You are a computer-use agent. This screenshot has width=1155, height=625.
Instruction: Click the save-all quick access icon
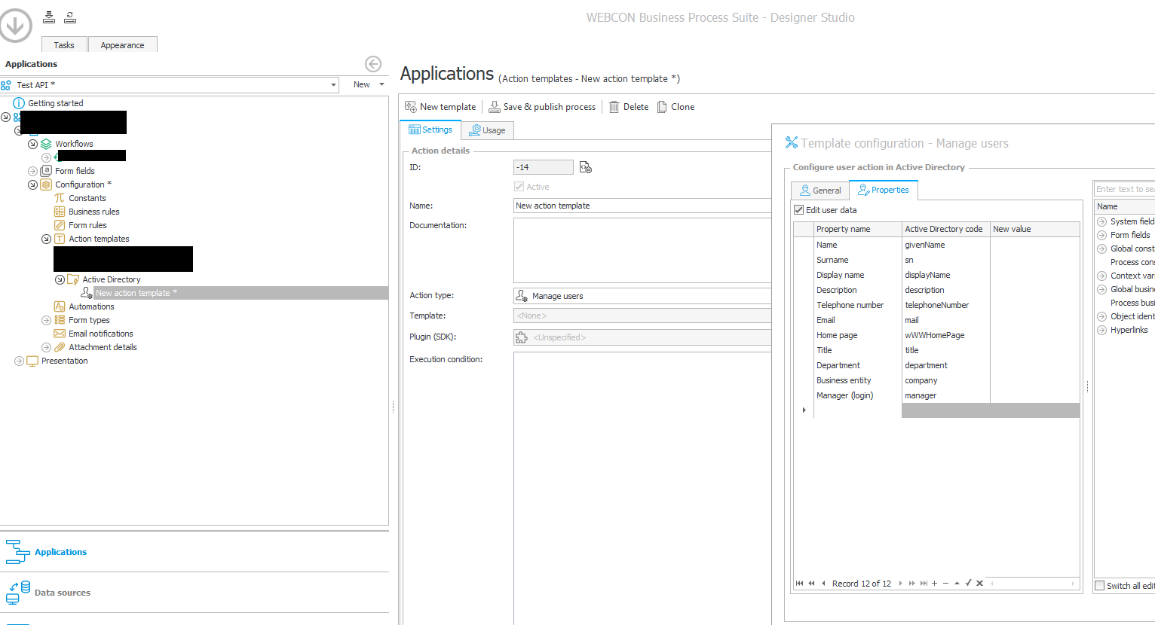49,17
